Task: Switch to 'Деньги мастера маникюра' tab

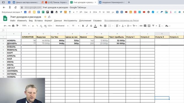Action: coord(26,2)
